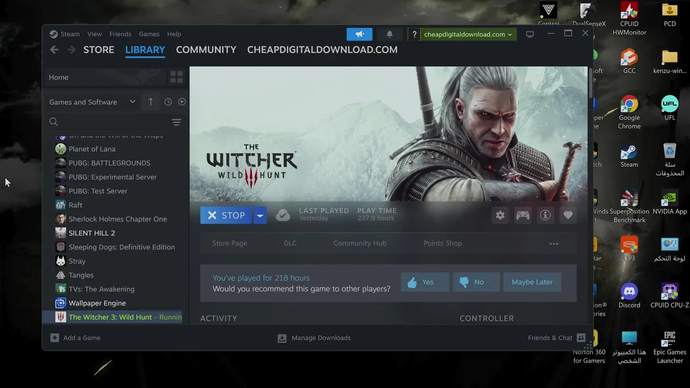Open CHEAPDIGITALDOWNLOAD.COM profile tab
690x388 pixels.
click(x=322, y=50)
